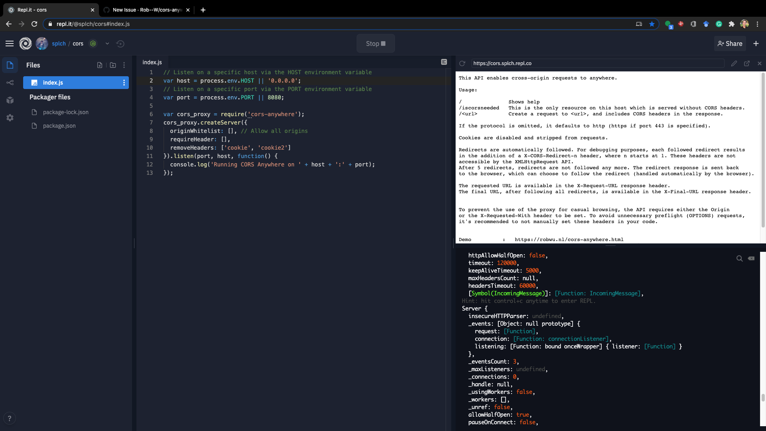Viewport: 766px width, 431px height.
Task: Open the Packages panel in the sidebar
Action: point(10,101)
